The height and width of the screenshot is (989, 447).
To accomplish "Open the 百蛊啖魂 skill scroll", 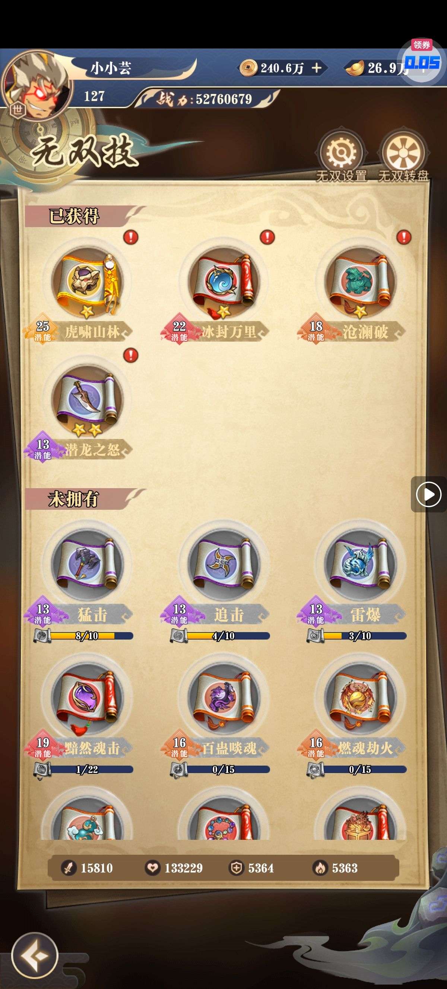I will [224, 697].
